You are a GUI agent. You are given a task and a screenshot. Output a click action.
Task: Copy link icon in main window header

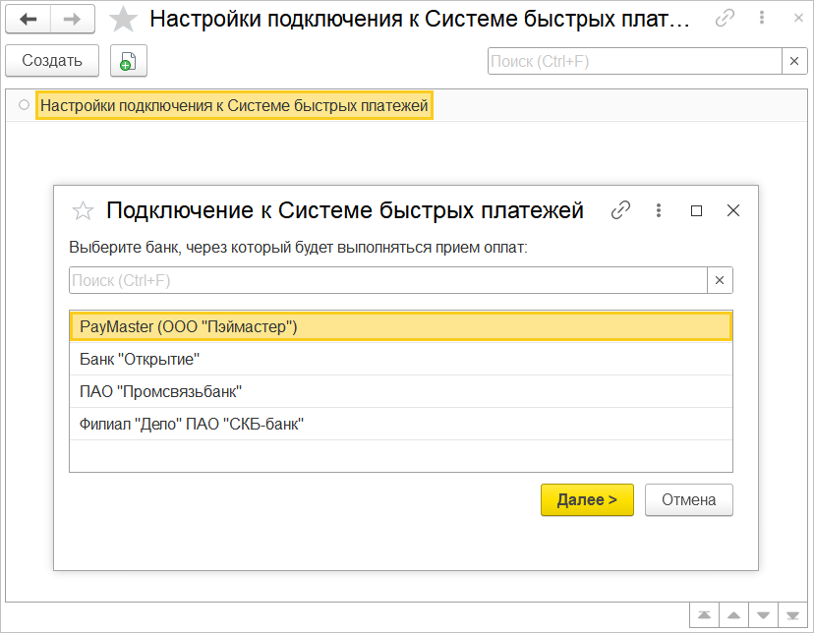pos(725,18)
